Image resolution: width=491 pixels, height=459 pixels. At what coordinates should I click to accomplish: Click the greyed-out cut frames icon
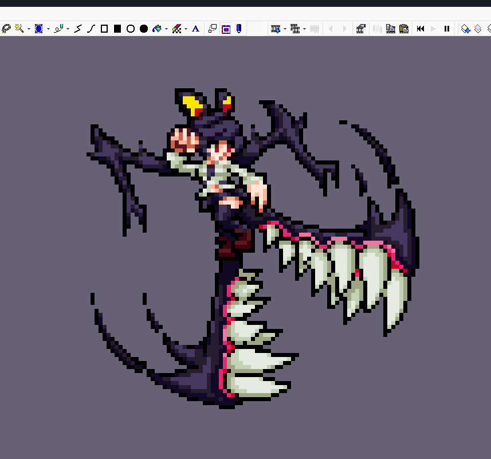click(x=378, y=29)
